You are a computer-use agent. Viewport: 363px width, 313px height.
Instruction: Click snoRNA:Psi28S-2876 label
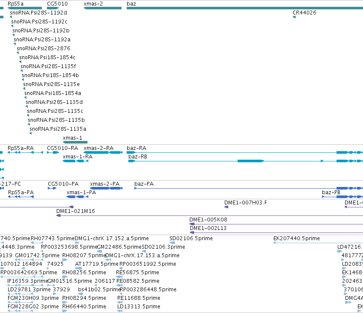[44, 48]
